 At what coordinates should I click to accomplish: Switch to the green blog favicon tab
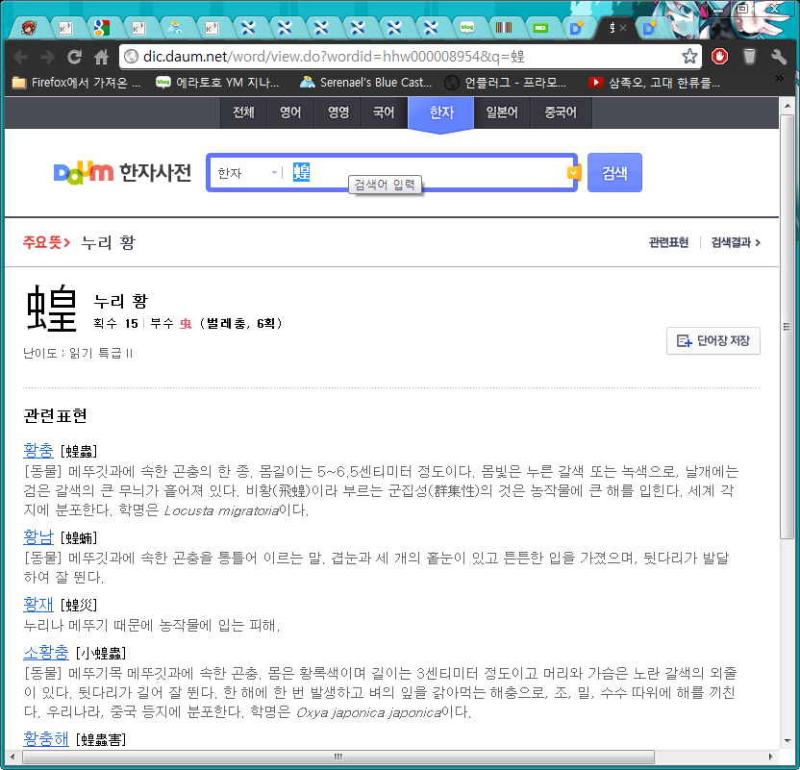[x=467, y=28]
